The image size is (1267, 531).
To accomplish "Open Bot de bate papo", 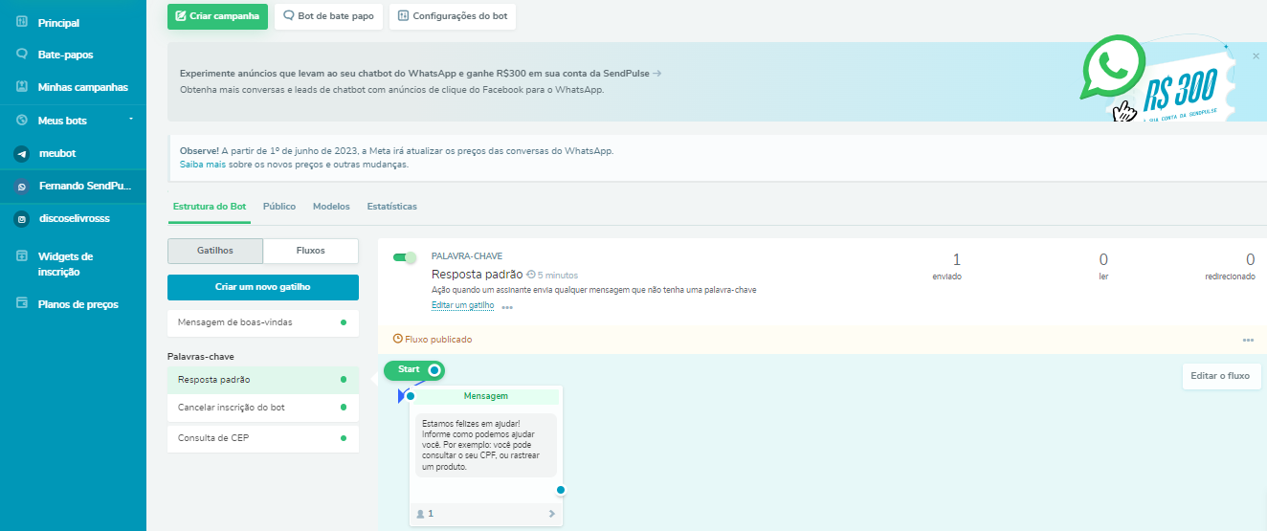I will (328, 16).
